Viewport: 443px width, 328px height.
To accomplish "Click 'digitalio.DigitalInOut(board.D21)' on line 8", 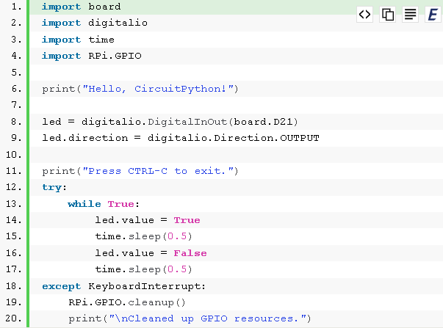I will [x=190, y=122].
